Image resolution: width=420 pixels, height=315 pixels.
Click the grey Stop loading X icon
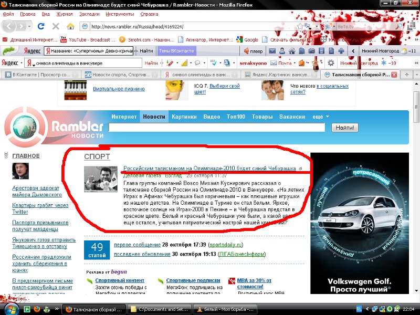(x=56, y=26)
